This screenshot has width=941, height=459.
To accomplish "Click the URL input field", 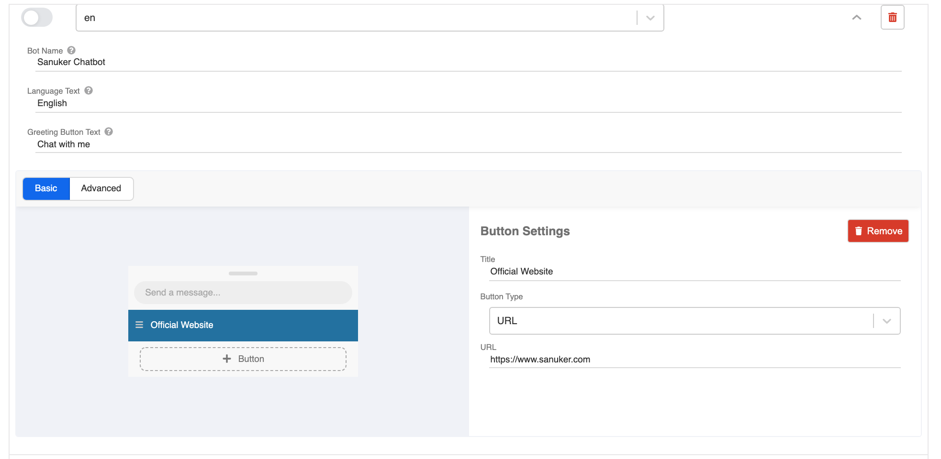I will [694, 360].
